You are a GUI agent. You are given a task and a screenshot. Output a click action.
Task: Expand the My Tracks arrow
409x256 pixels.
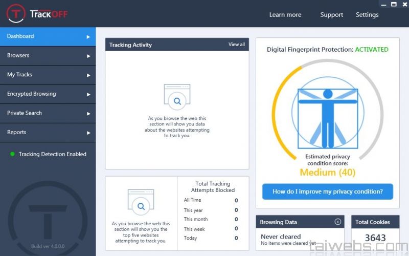pyautogui.click(x=88, y=75)
